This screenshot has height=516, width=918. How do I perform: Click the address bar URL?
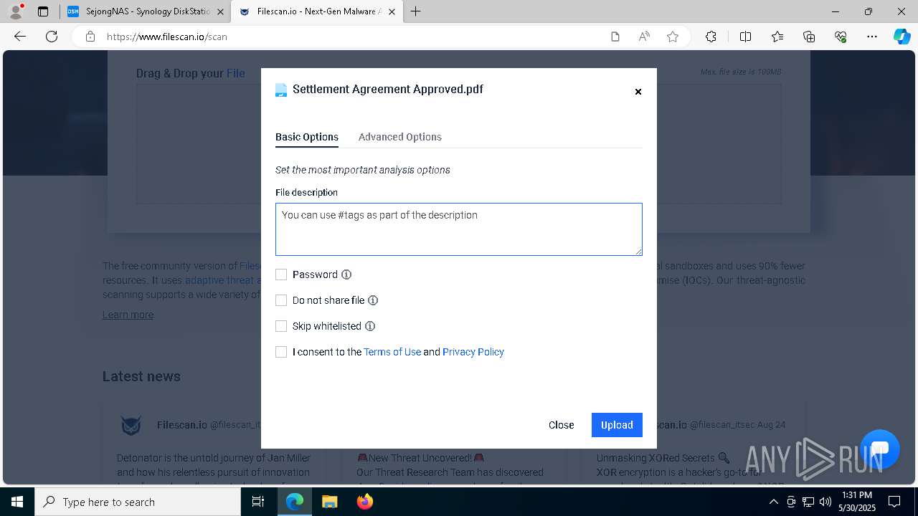point(167,37)
